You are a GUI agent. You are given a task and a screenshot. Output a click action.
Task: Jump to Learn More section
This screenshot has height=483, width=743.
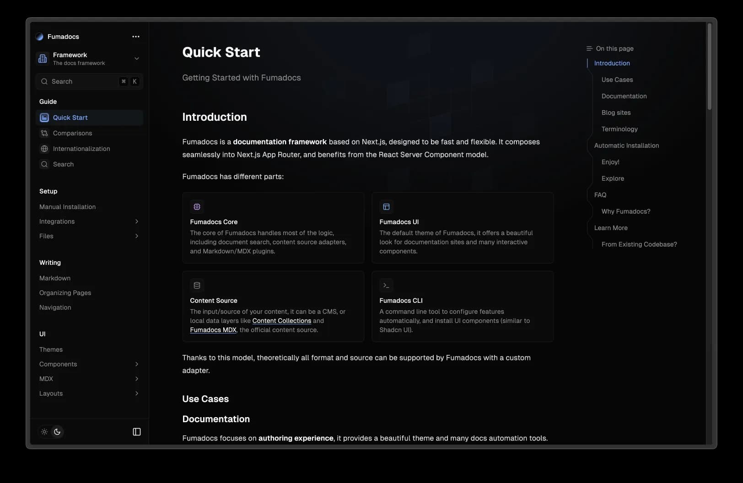(x=611, y=228)
